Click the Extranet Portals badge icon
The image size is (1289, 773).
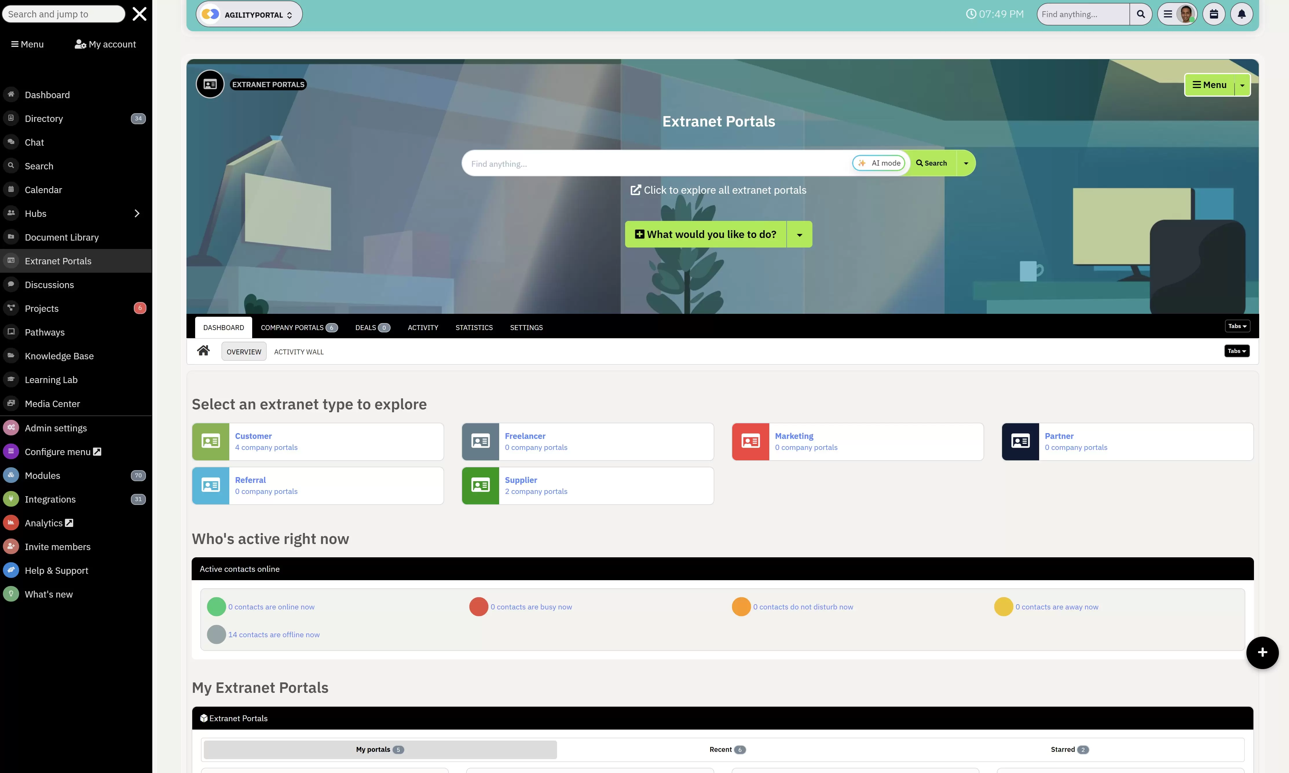pyautogui.click(x=210, y=84)
